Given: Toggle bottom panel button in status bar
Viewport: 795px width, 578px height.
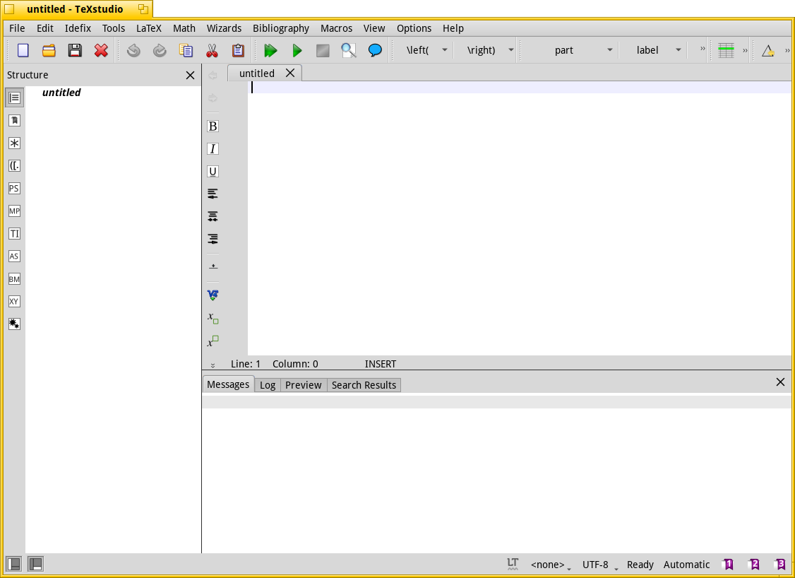Looking at the screenshot, I should tap(35, 565).
